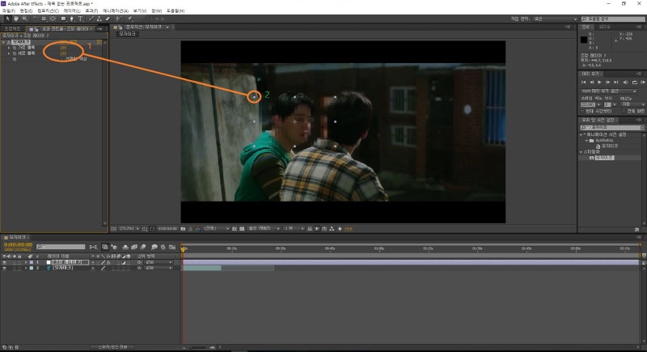Toggle the transparency grid icon below viewer
This screenshot has height=352, width=647.
[241, 229]
